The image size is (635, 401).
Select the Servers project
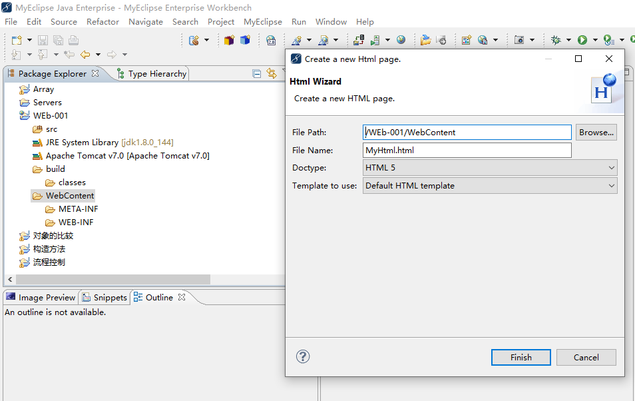tap(41, 102)
